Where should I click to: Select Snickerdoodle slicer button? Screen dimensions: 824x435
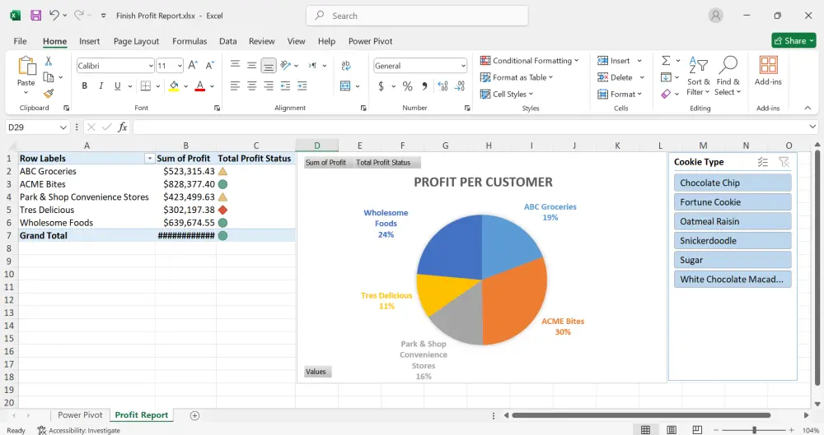pos(733,241)
